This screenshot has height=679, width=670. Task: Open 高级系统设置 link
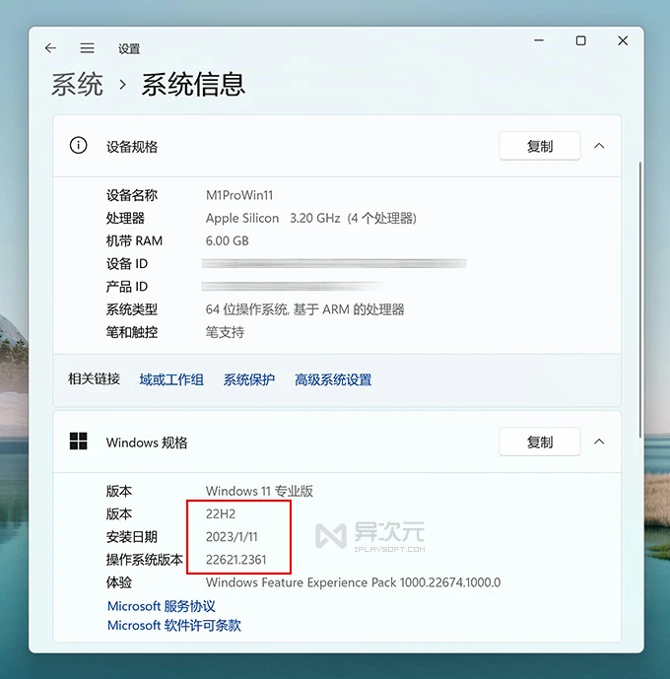coord(333,379)
